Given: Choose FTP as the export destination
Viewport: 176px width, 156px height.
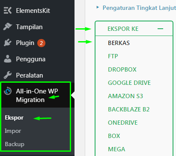Looking at the screenshot, I should point(113,56).
